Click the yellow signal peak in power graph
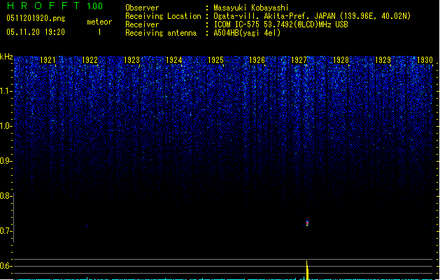The width and height of the screenshot is (440, 280). point(307,270)
